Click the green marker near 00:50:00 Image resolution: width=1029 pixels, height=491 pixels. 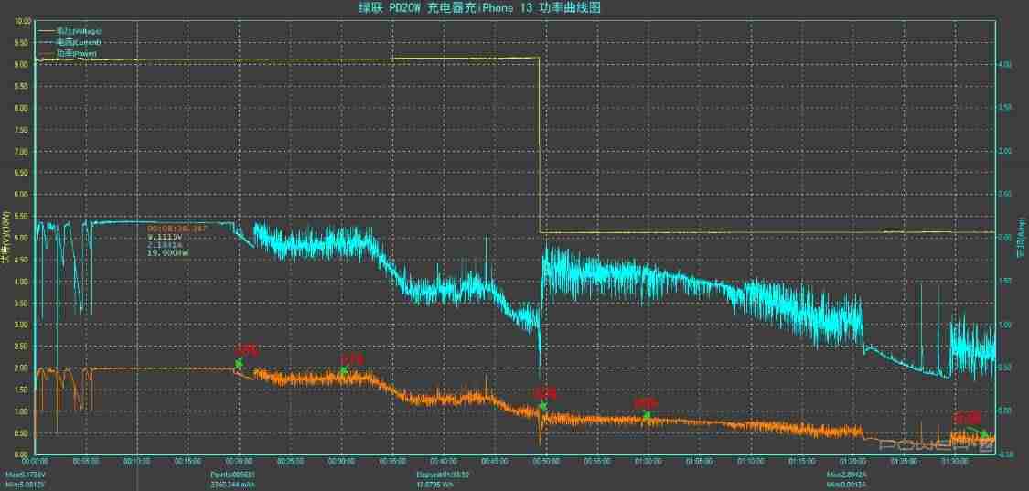click(543, 406)
